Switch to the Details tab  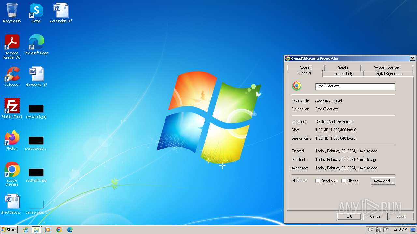coord(343,68)
